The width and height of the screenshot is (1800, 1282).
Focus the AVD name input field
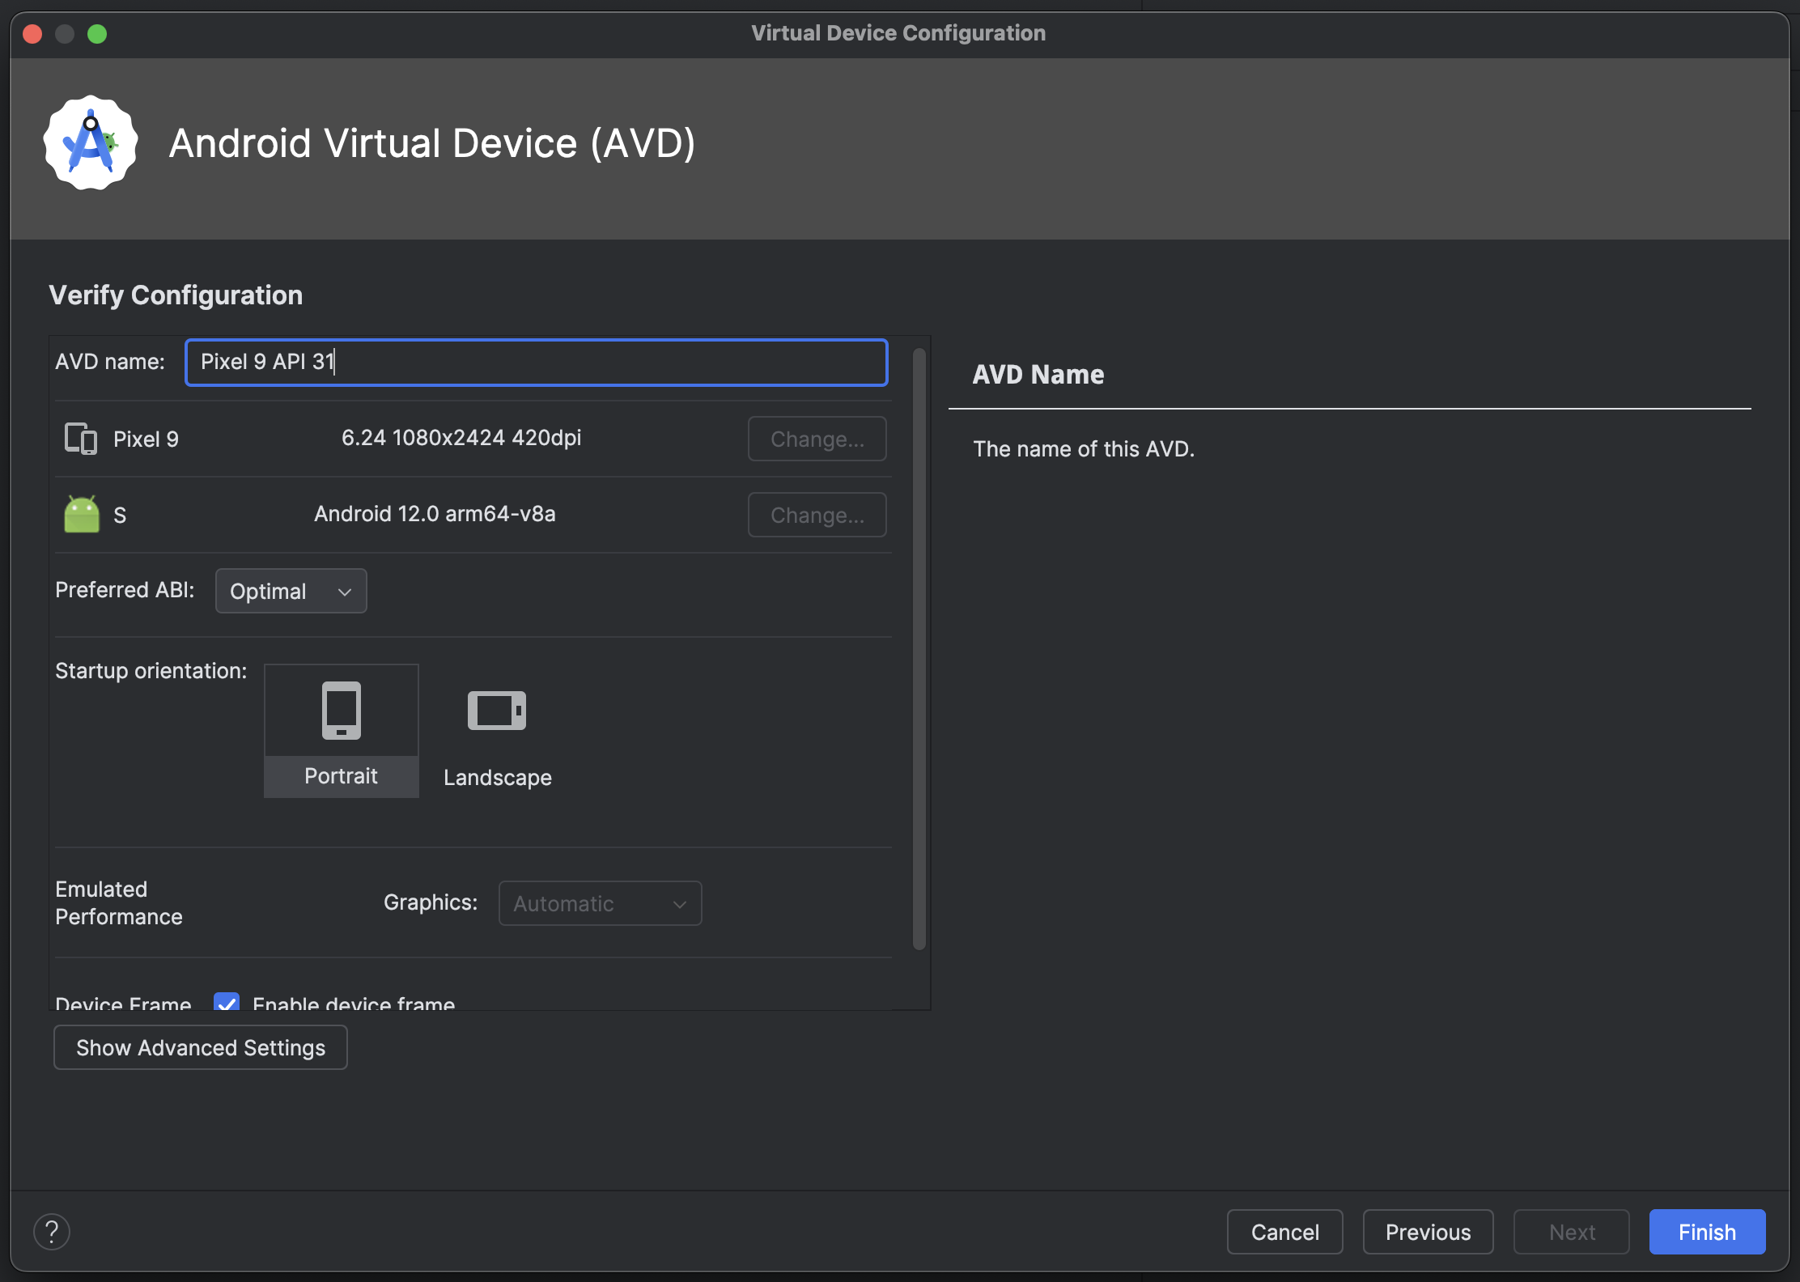point(537,362)
